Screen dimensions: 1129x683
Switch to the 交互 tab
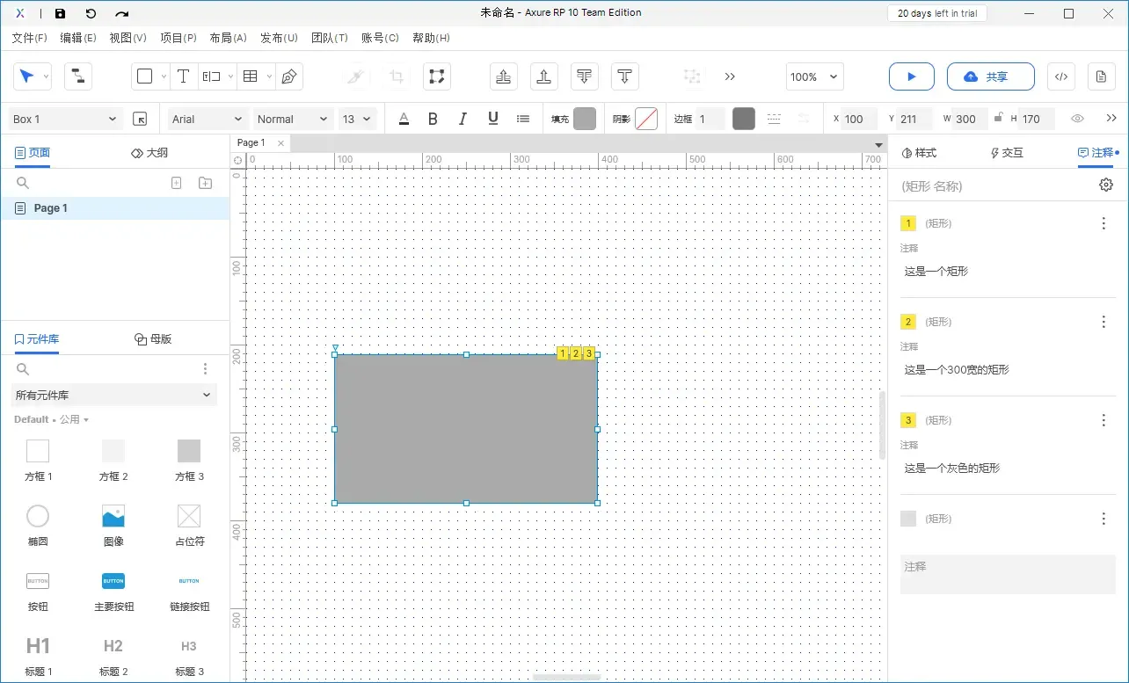click(x=1007, y=153)
